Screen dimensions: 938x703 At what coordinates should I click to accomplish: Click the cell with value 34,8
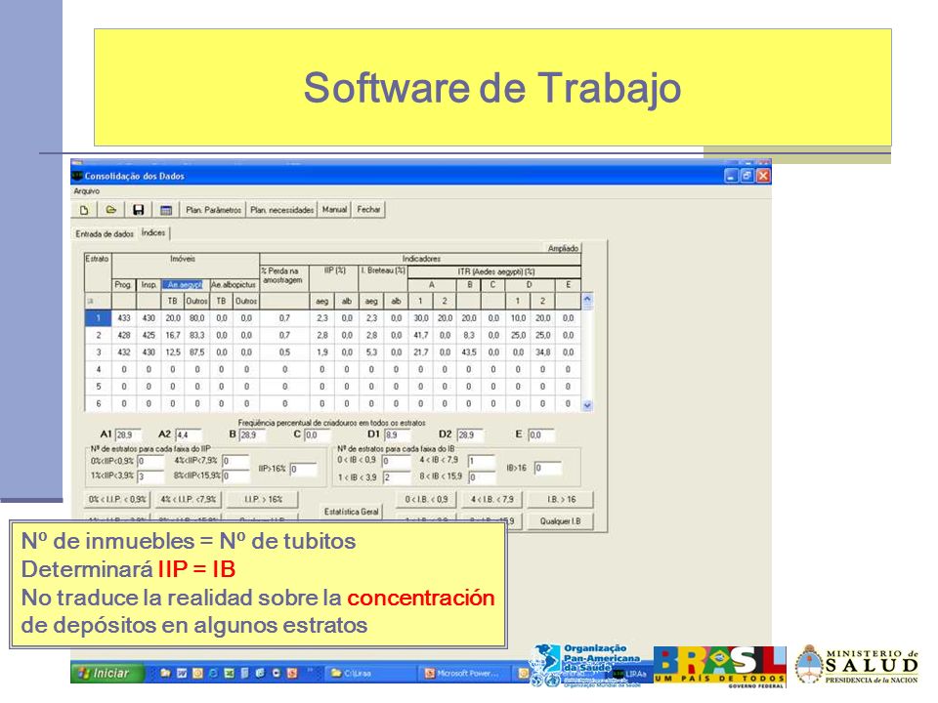pyautogui.click(x=543, y=352)
